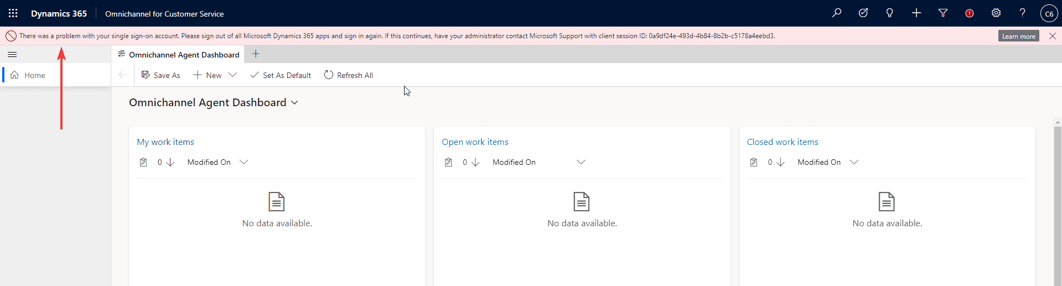Dismiss the sign-on error notification banner

(x=1052, y=36)
